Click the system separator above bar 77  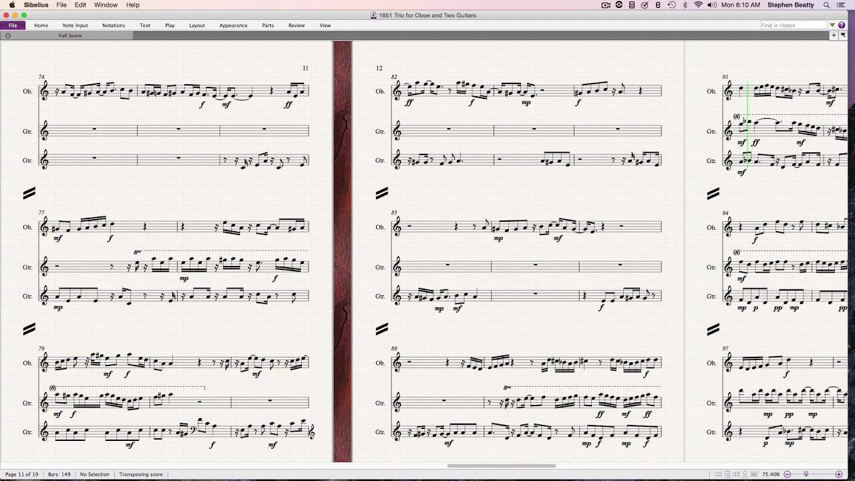29,194
